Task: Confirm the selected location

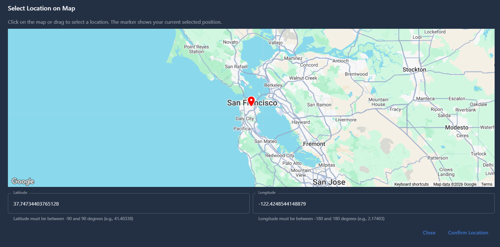Action: coord(468,232)
